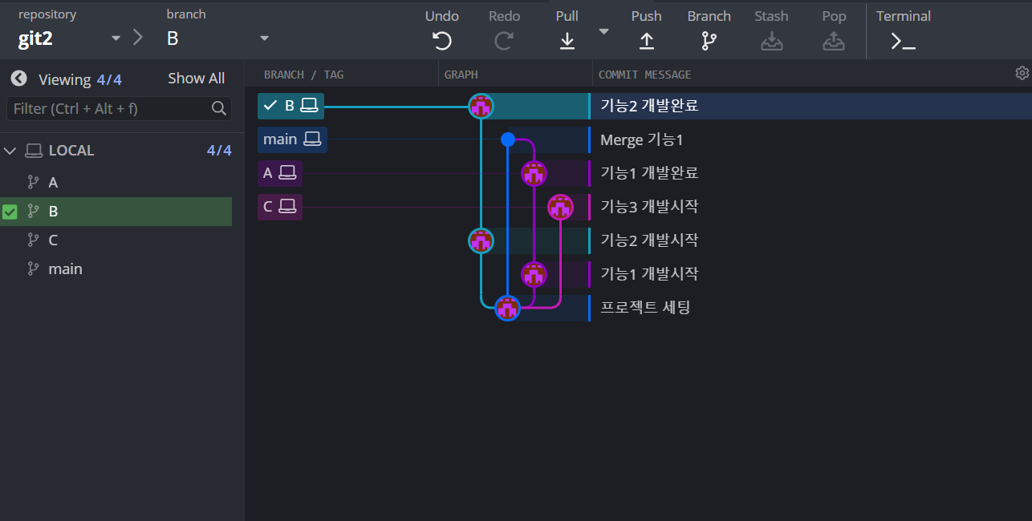
Task: Click the Stash toolbar icon
Action: point(771,41)
